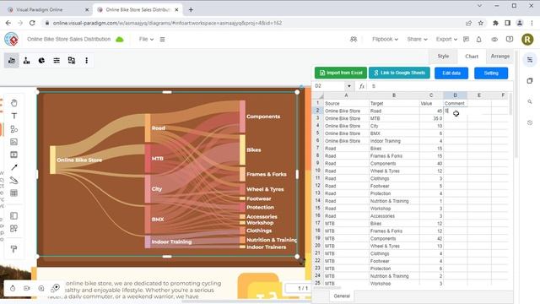This screenshot has width=540, height=304.
Task: Insert a table from left sidebar
Action: click(x=13, y=193)
